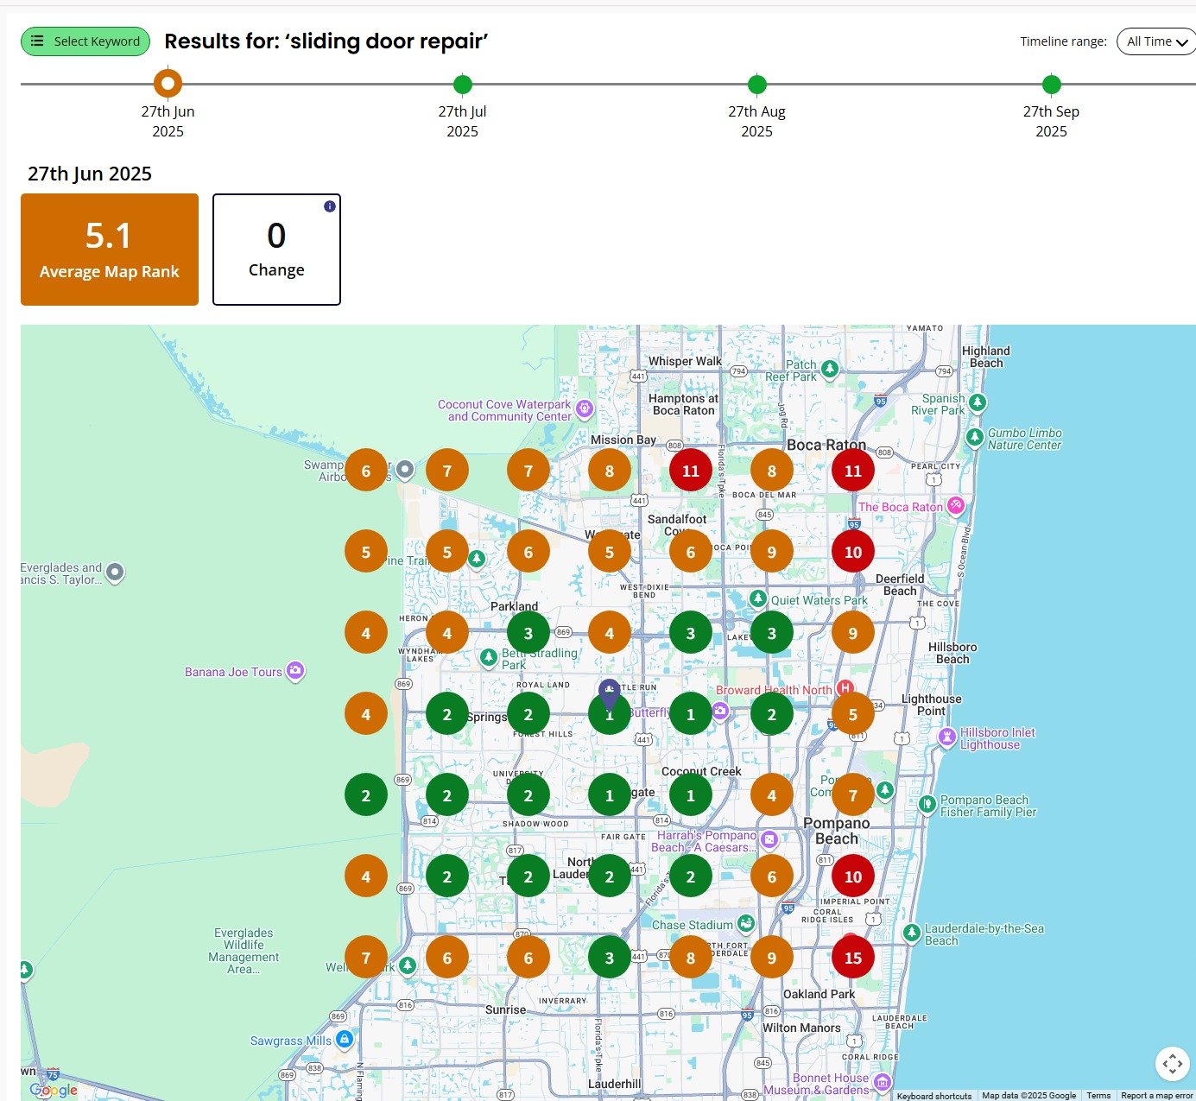
Task: Open the Terms link on map
Action: [x=1098, y=1095]
